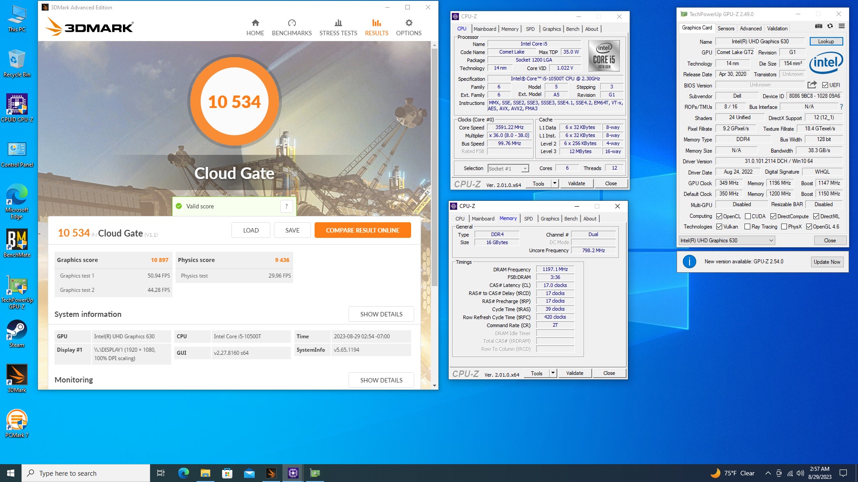
Task: Switch to Mainboard tab in CPU-Z CPU window
Action: pos(485,29)
